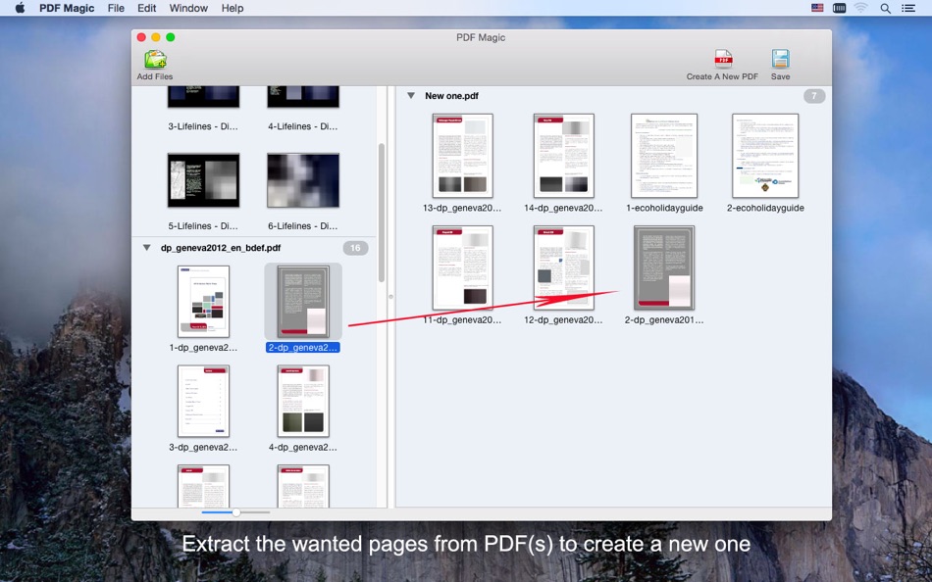This screenshot has width=932, height=582.
Task: Click the Add Files folder icon
Action: (155, 60)
